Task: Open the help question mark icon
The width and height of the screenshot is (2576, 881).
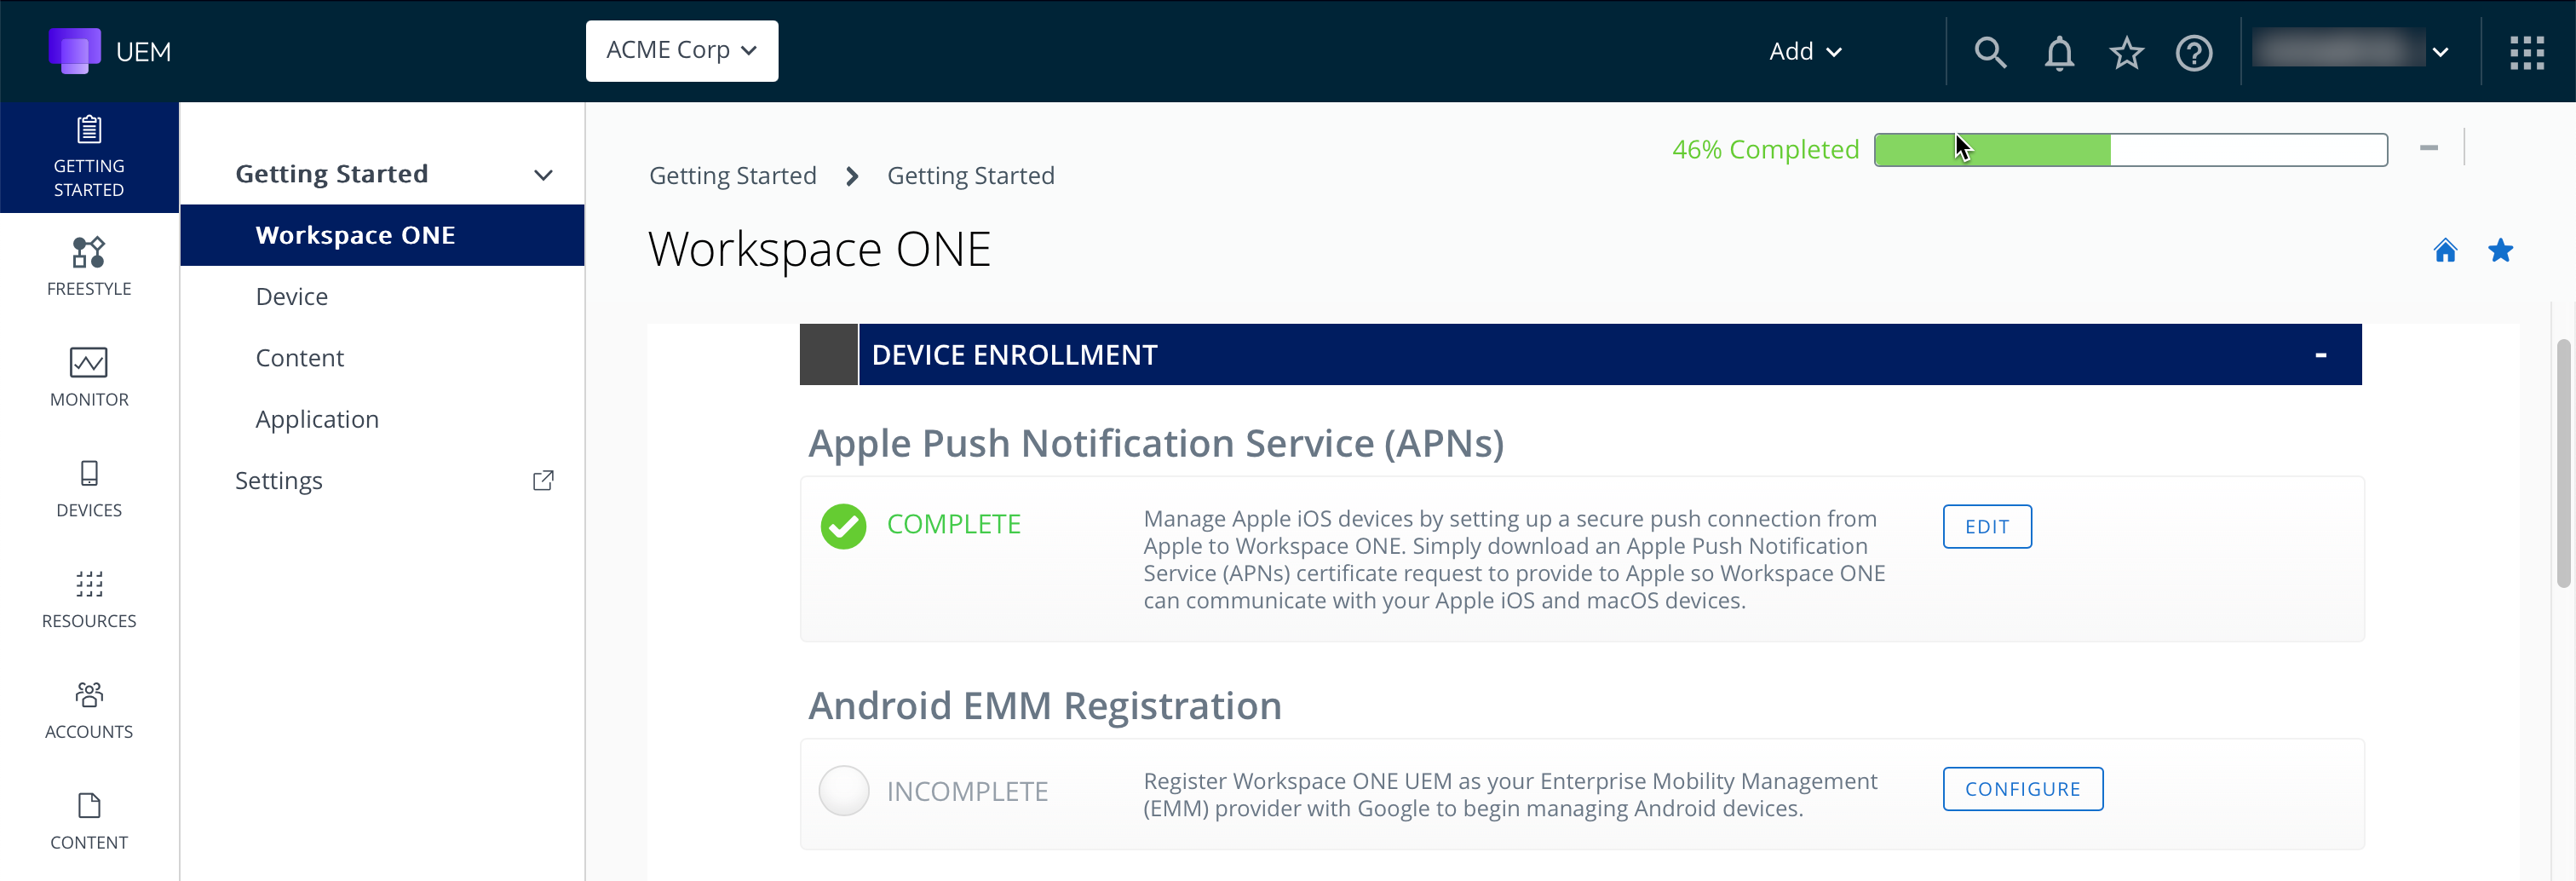Action: (x=2194, y=52)
